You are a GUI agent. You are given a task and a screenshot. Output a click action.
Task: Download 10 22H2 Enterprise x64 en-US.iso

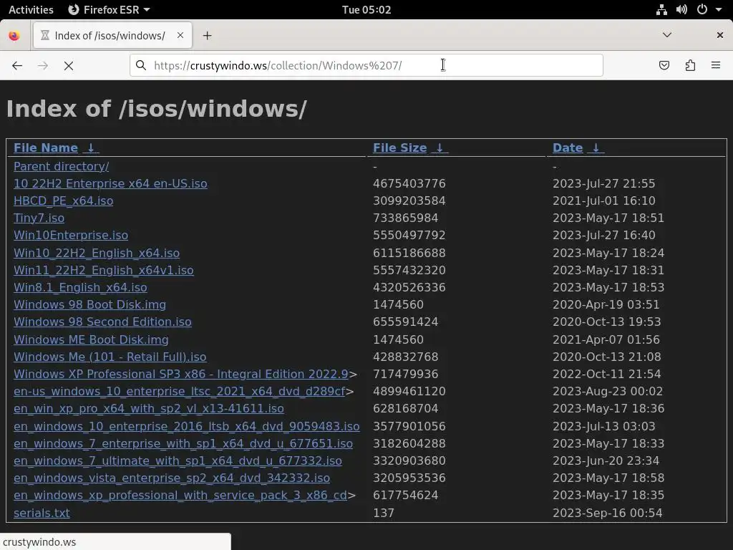coord(110,183)
